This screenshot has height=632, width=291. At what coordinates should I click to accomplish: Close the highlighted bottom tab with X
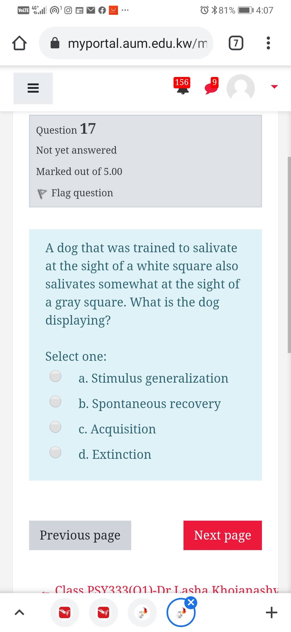[x=191, y=602]
